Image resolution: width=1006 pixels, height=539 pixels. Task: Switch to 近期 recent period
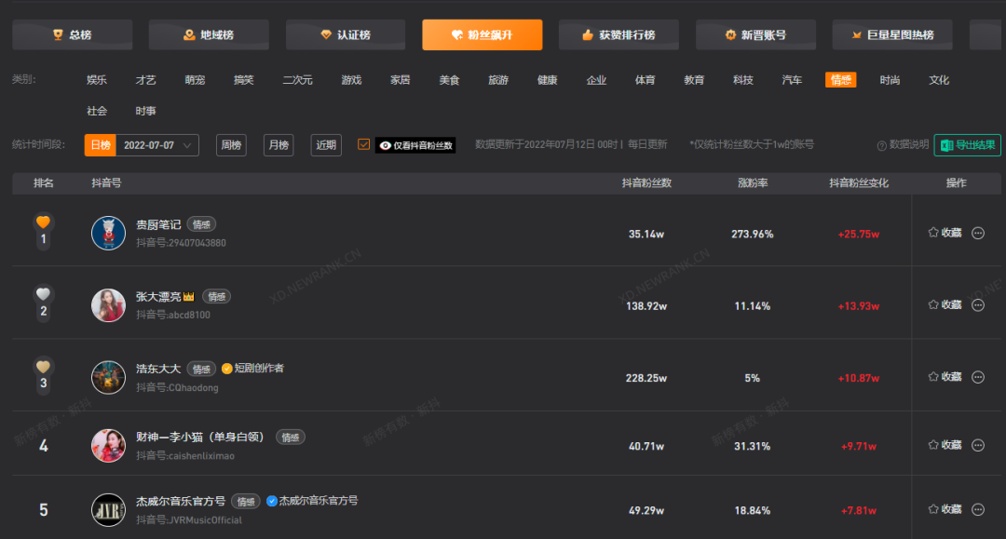click(x=326, y=145)
